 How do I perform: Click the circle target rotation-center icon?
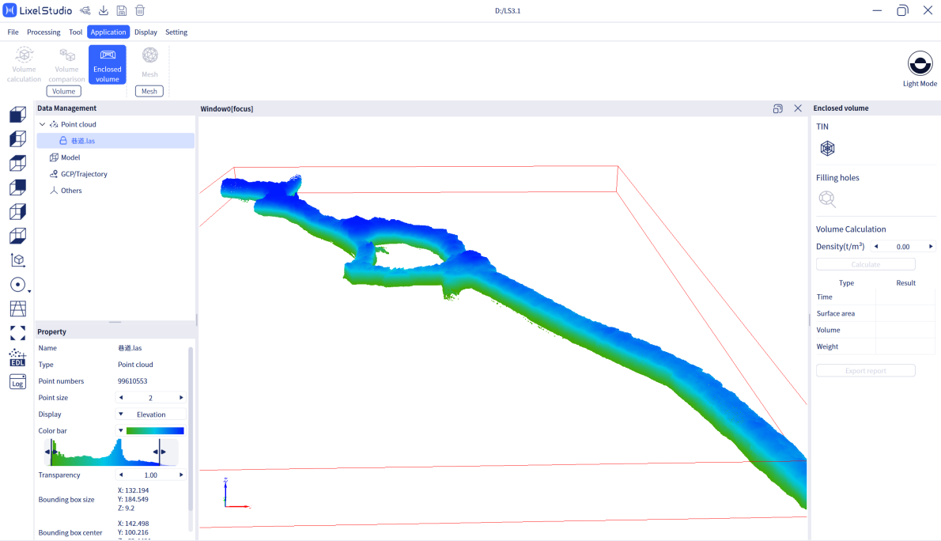(17, 285)
